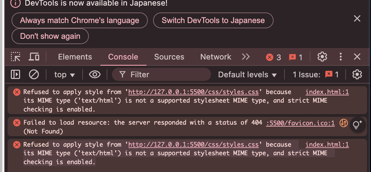
Task: Open styles.css URL in the last error
Action: (x=194, y=145)
